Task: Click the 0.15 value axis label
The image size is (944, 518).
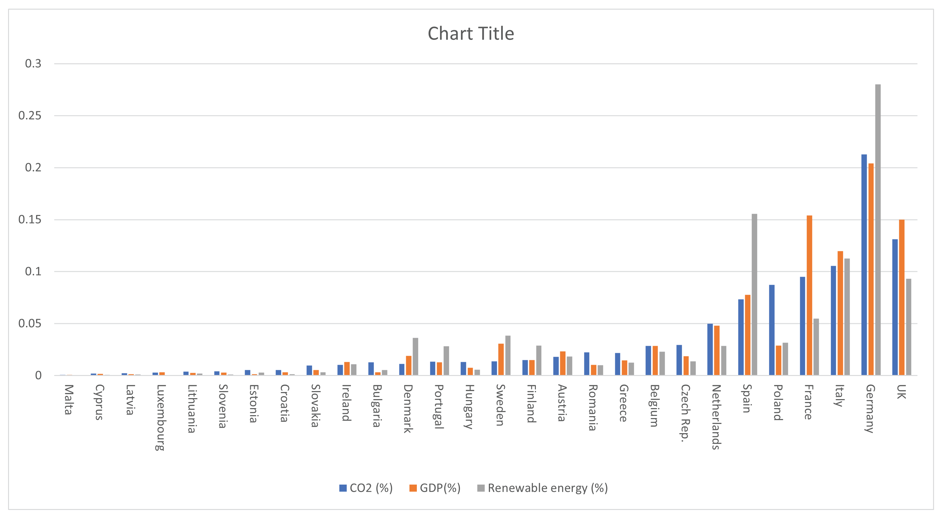Action: 30,220
